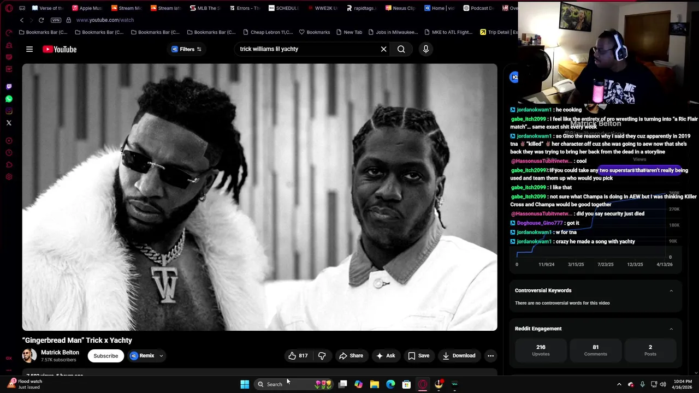Dislike the Gingerbread Man video
Viewport: 699px width, 393px height.
322,356
